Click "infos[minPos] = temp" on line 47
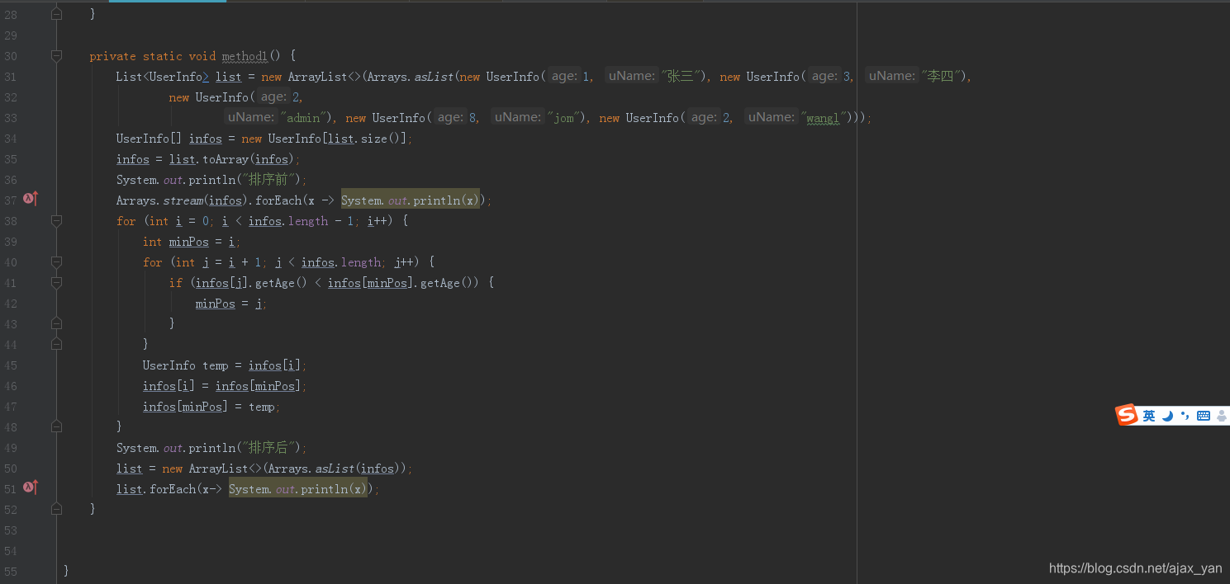Viewport: 1230px width, 584px height. click(x=210, y=407)
